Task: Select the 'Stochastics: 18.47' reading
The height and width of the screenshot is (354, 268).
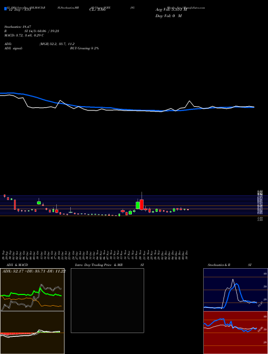Action: pyautogui.click(x=17, y=27)
